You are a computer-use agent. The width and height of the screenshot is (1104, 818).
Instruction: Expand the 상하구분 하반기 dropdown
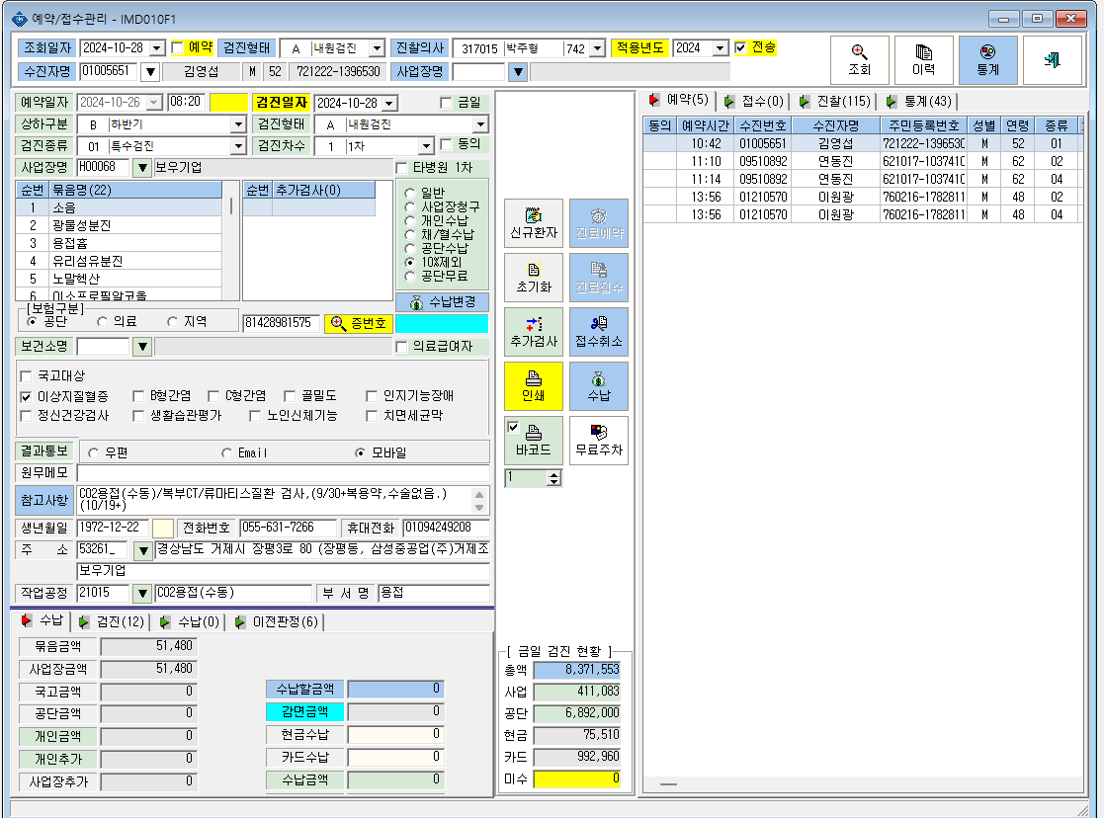[x=238, y=124]
